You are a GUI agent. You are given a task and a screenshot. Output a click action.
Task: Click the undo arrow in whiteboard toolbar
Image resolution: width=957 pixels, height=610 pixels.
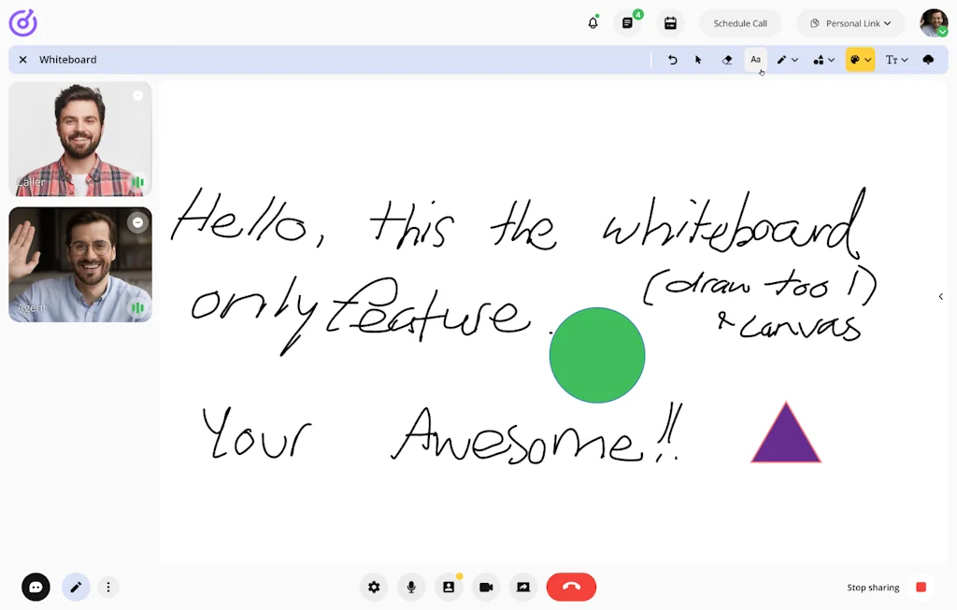tap(672, 60)
